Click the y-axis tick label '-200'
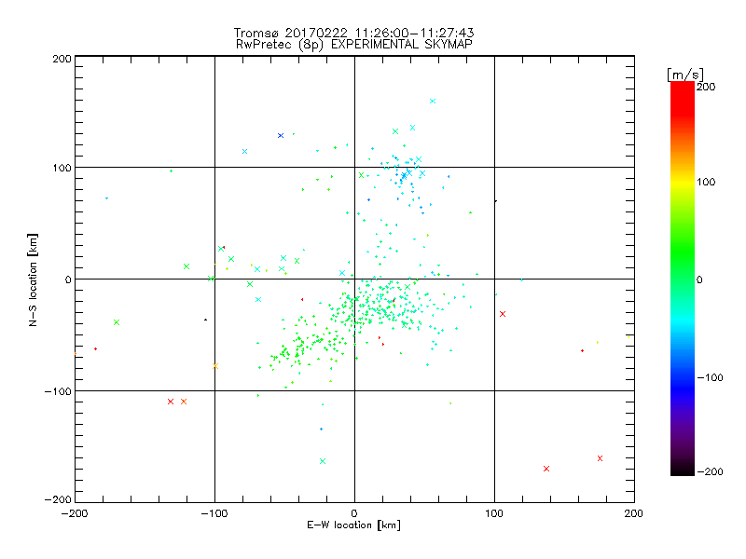The height and width of the screenshot is (559, 746). 58,499
